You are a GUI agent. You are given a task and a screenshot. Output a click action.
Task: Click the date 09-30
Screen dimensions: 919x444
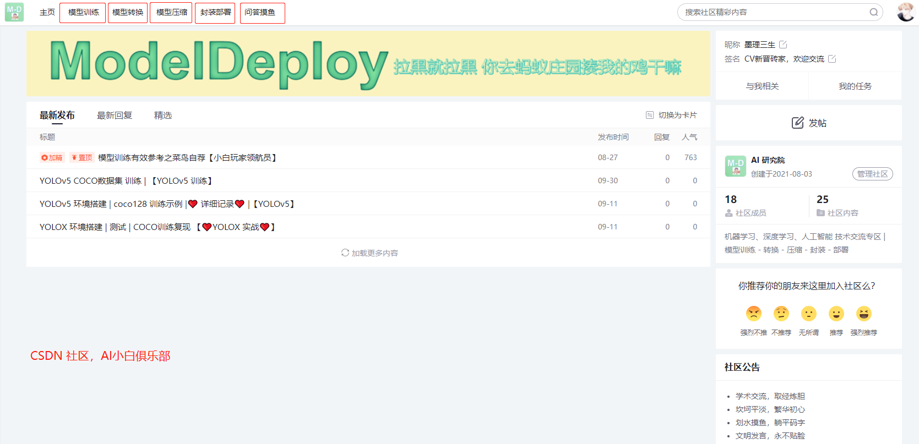pos(608,180)
